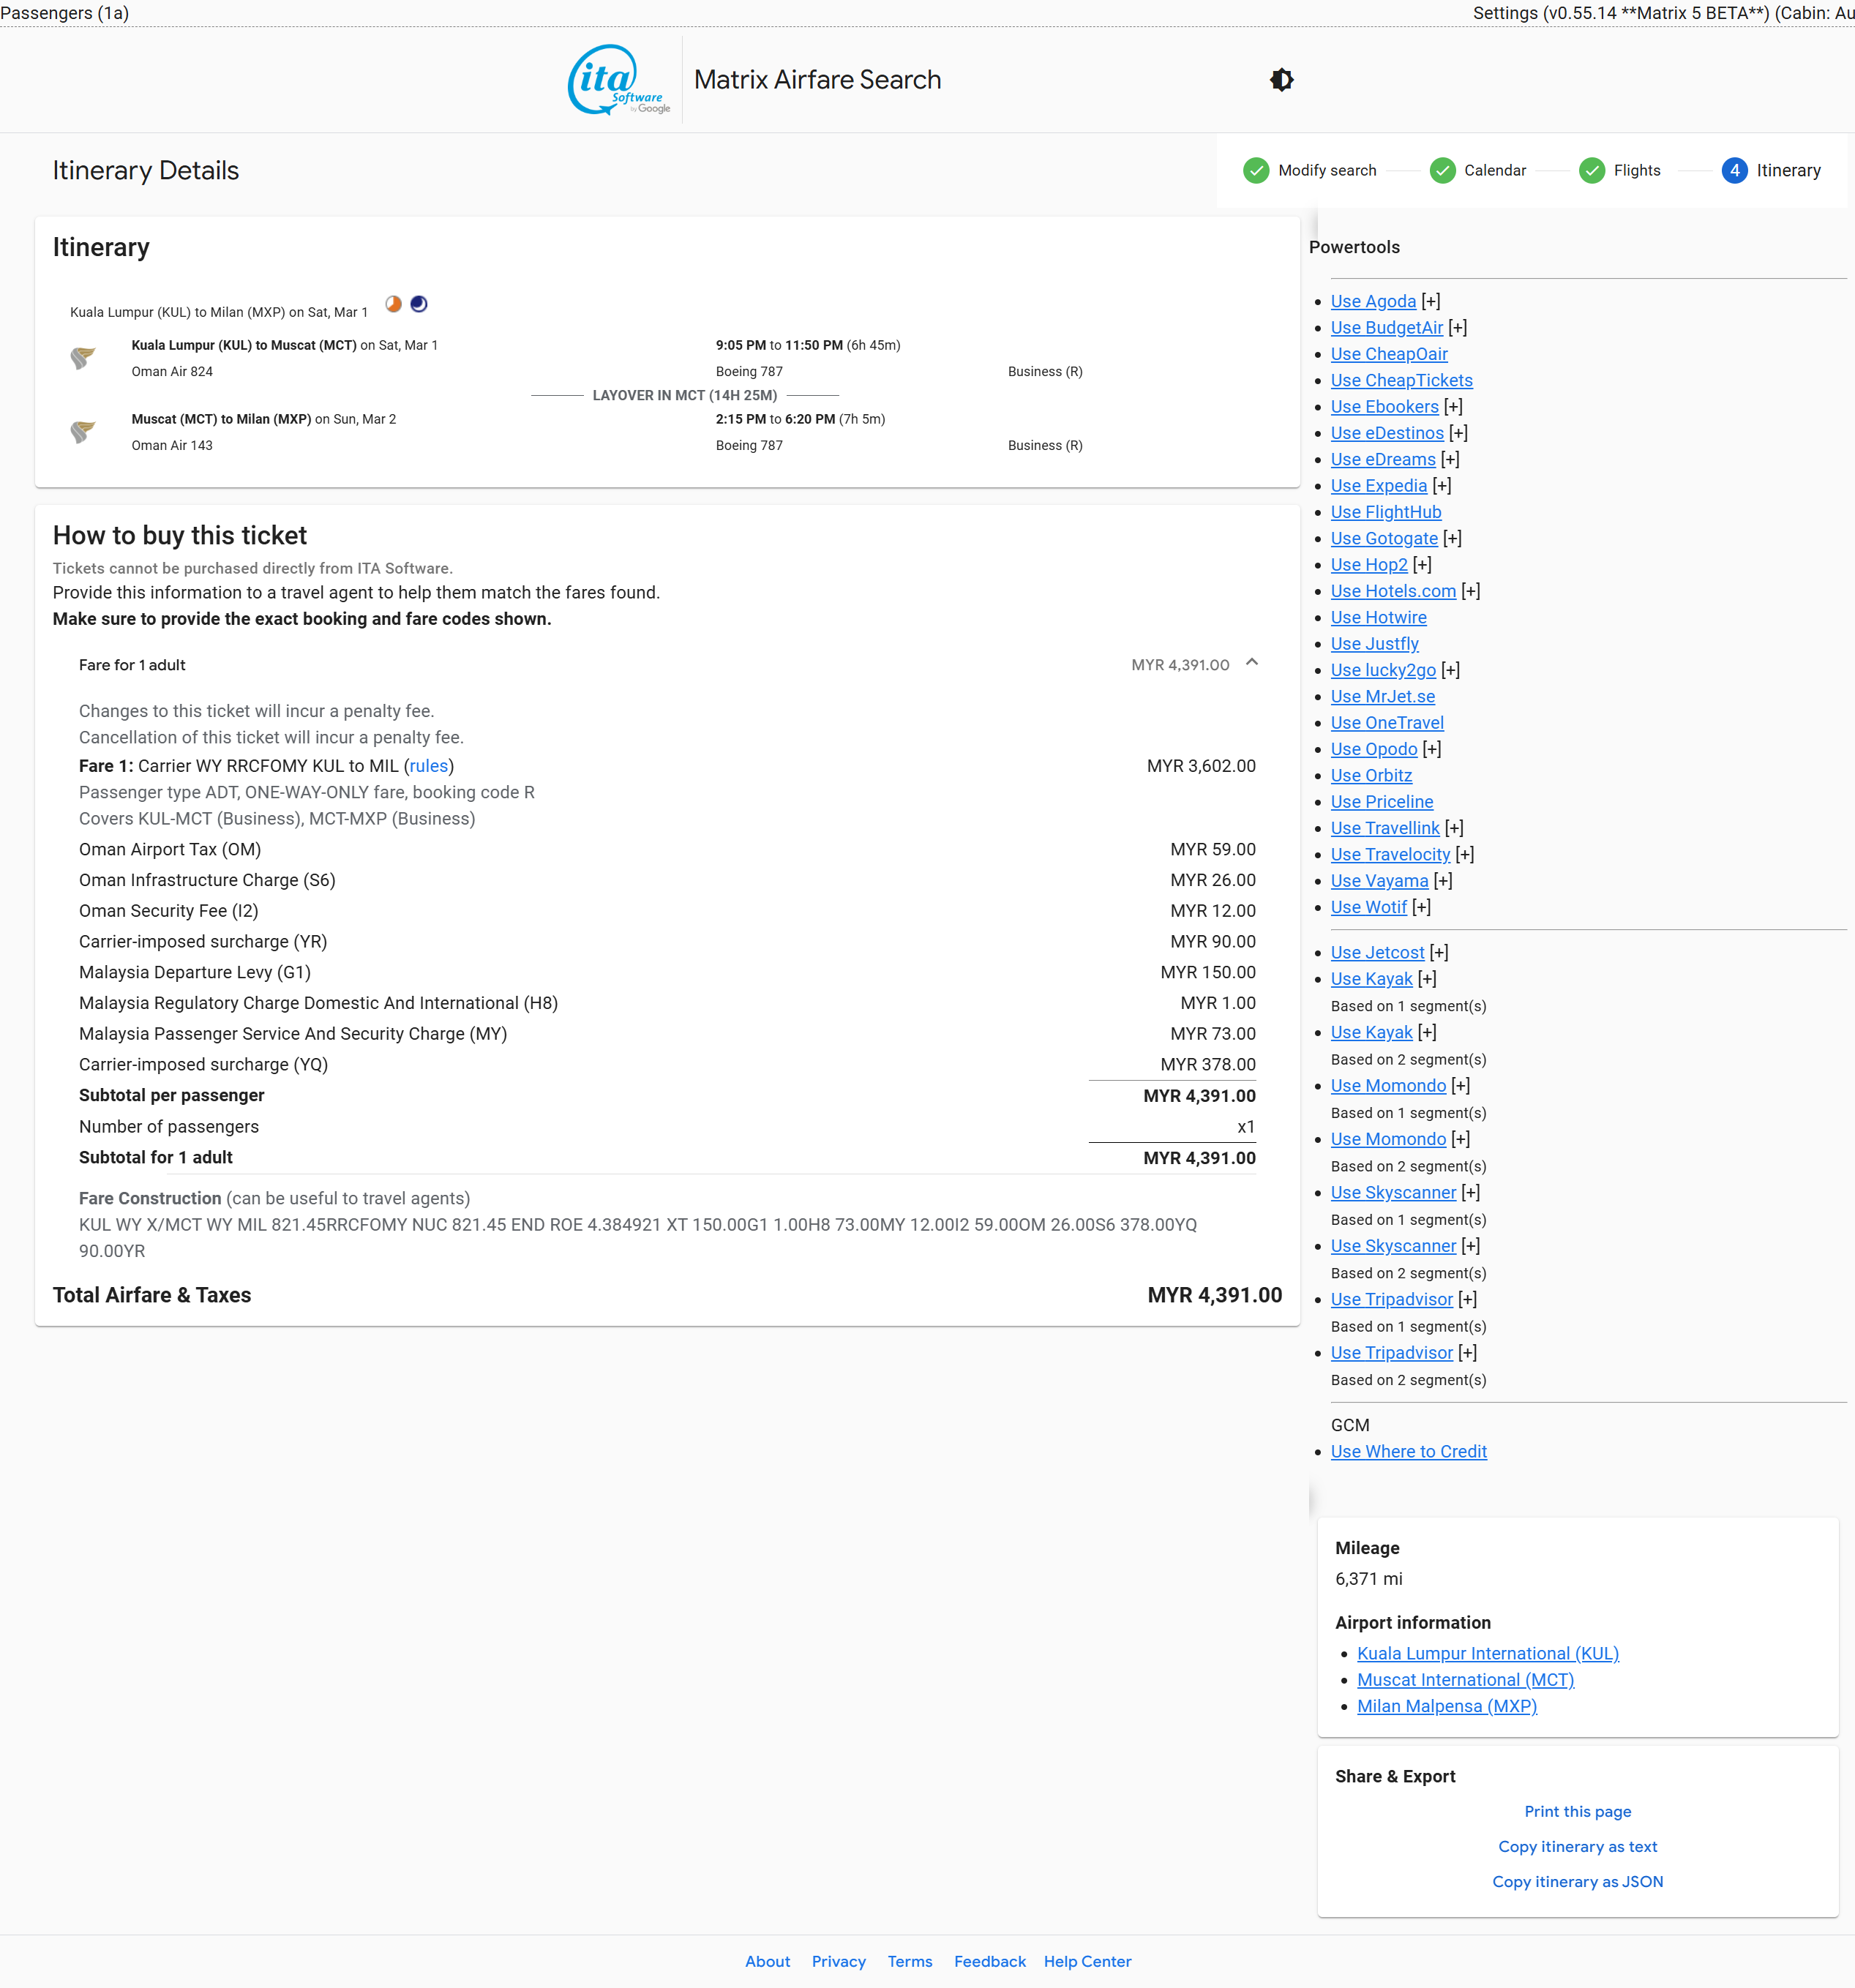Open Use Hotwire link

tap(1379, 617)
